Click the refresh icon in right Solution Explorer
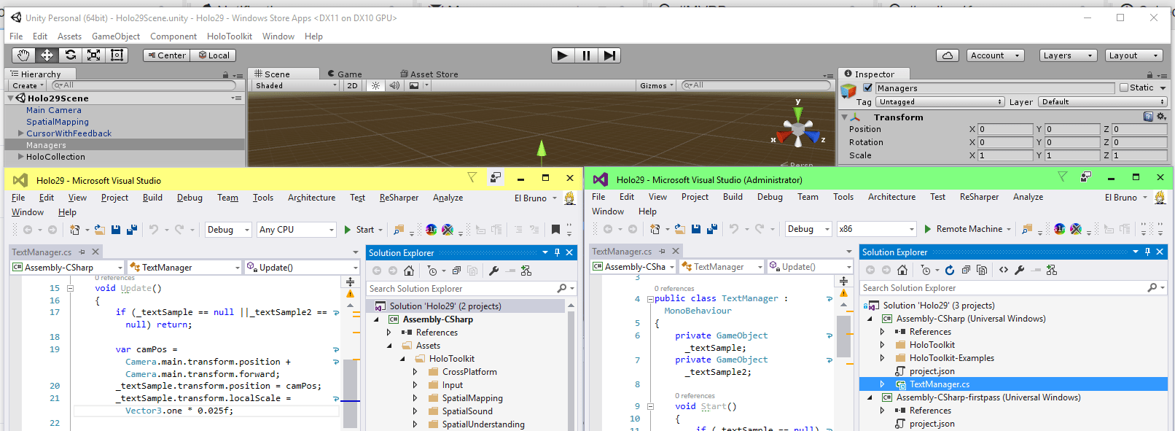1175x431 pixels. (x=949, y=270)
